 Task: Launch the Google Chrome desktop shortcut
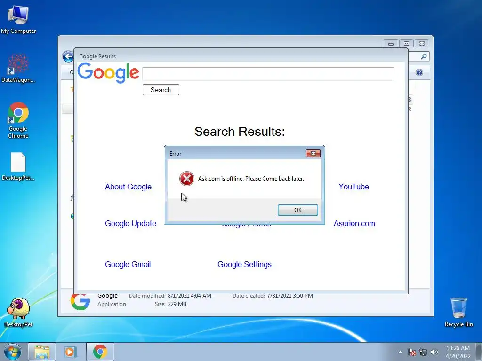tap(18, 120)
